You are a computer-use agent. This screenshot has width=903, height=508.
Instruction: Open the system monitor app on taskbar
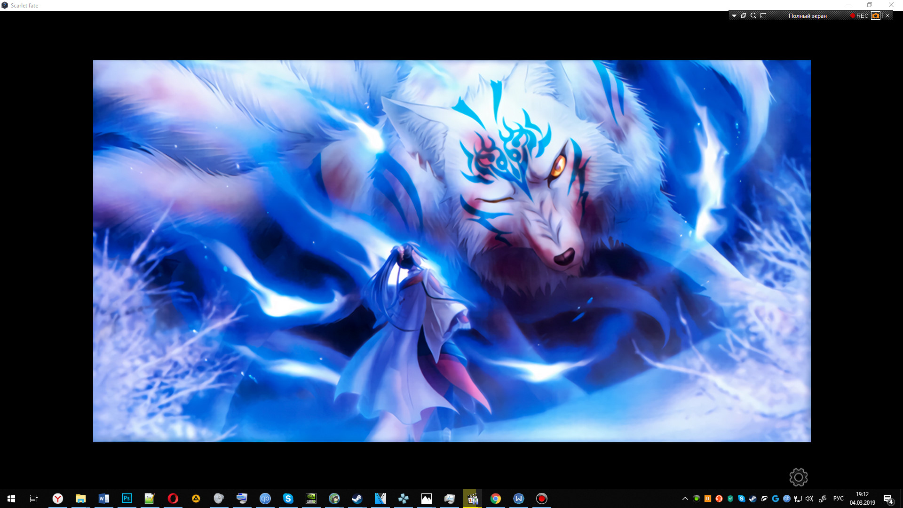tap(450, 499)
